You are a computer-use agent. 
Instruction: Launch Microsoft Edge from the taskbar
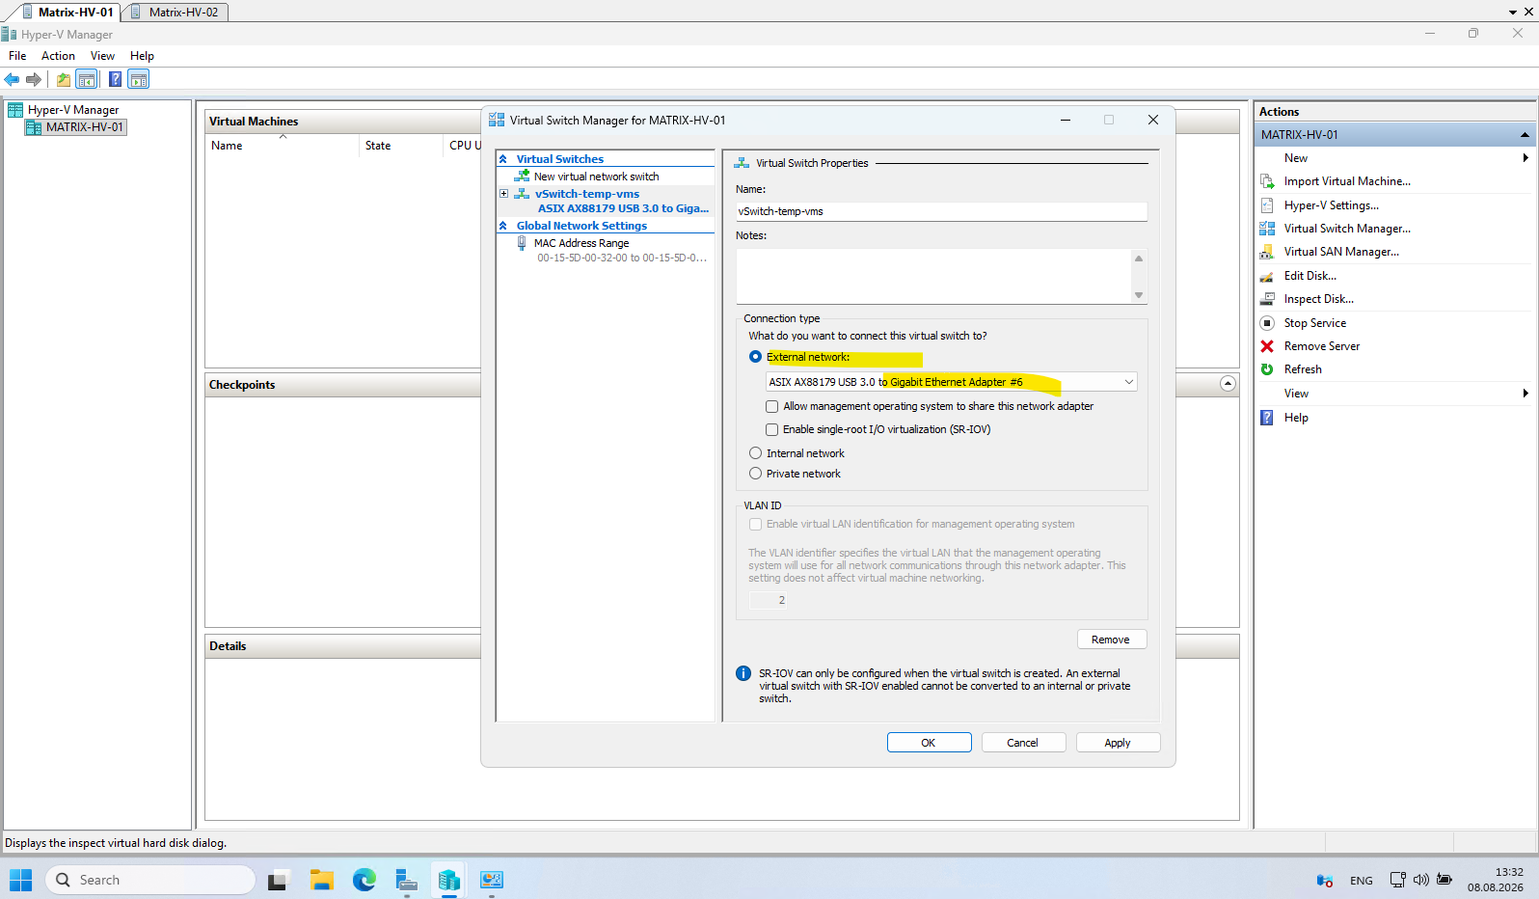tap(364, 880)
